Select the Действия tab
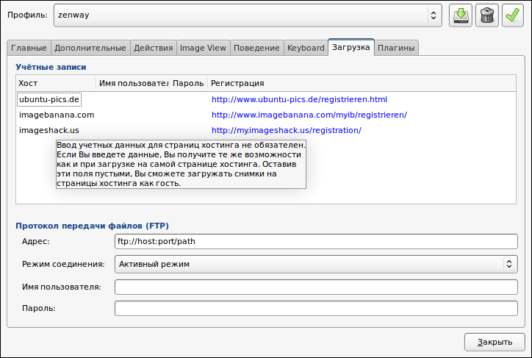 [154, 48]
